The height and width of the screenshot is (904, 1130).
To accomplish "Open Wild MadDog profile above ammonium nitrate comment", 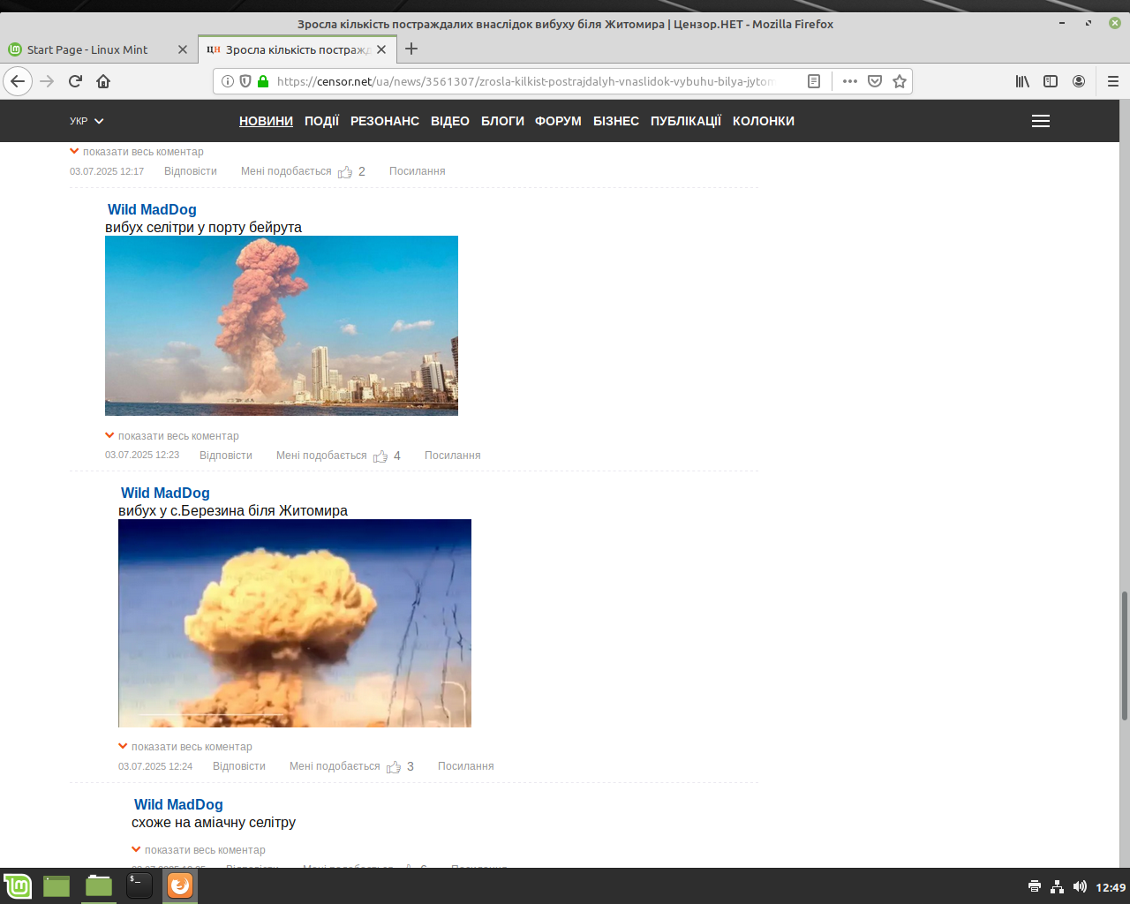I will [x=178, y=804].
